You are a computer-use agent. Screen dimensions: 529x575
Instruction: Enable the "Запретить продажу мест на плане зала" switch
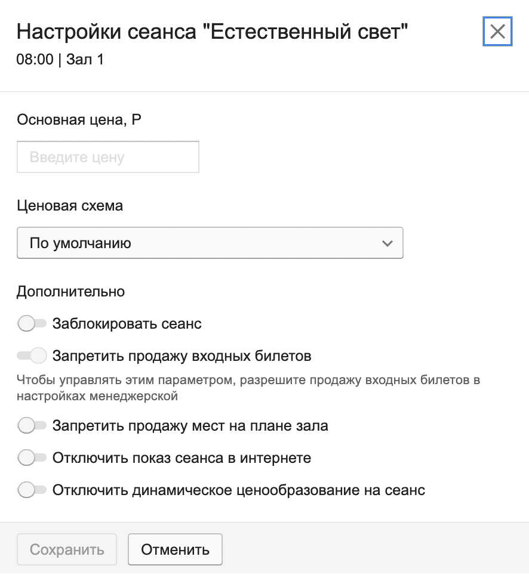point(32,426)
